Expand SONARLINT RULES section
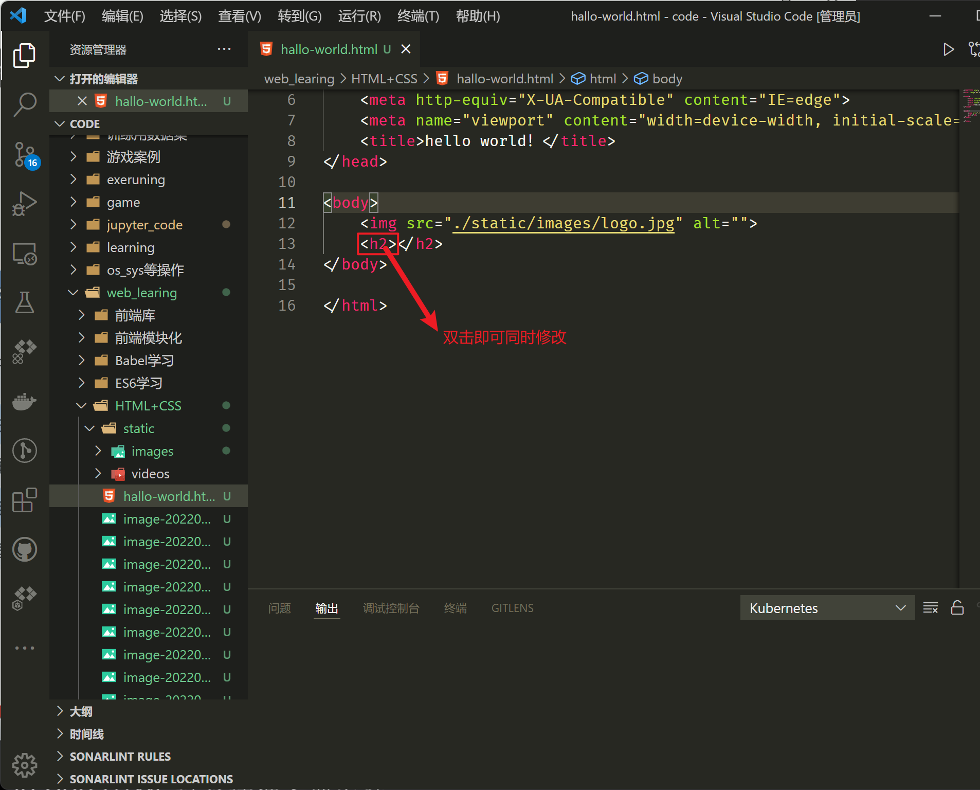980x790 pixels. 60,757
